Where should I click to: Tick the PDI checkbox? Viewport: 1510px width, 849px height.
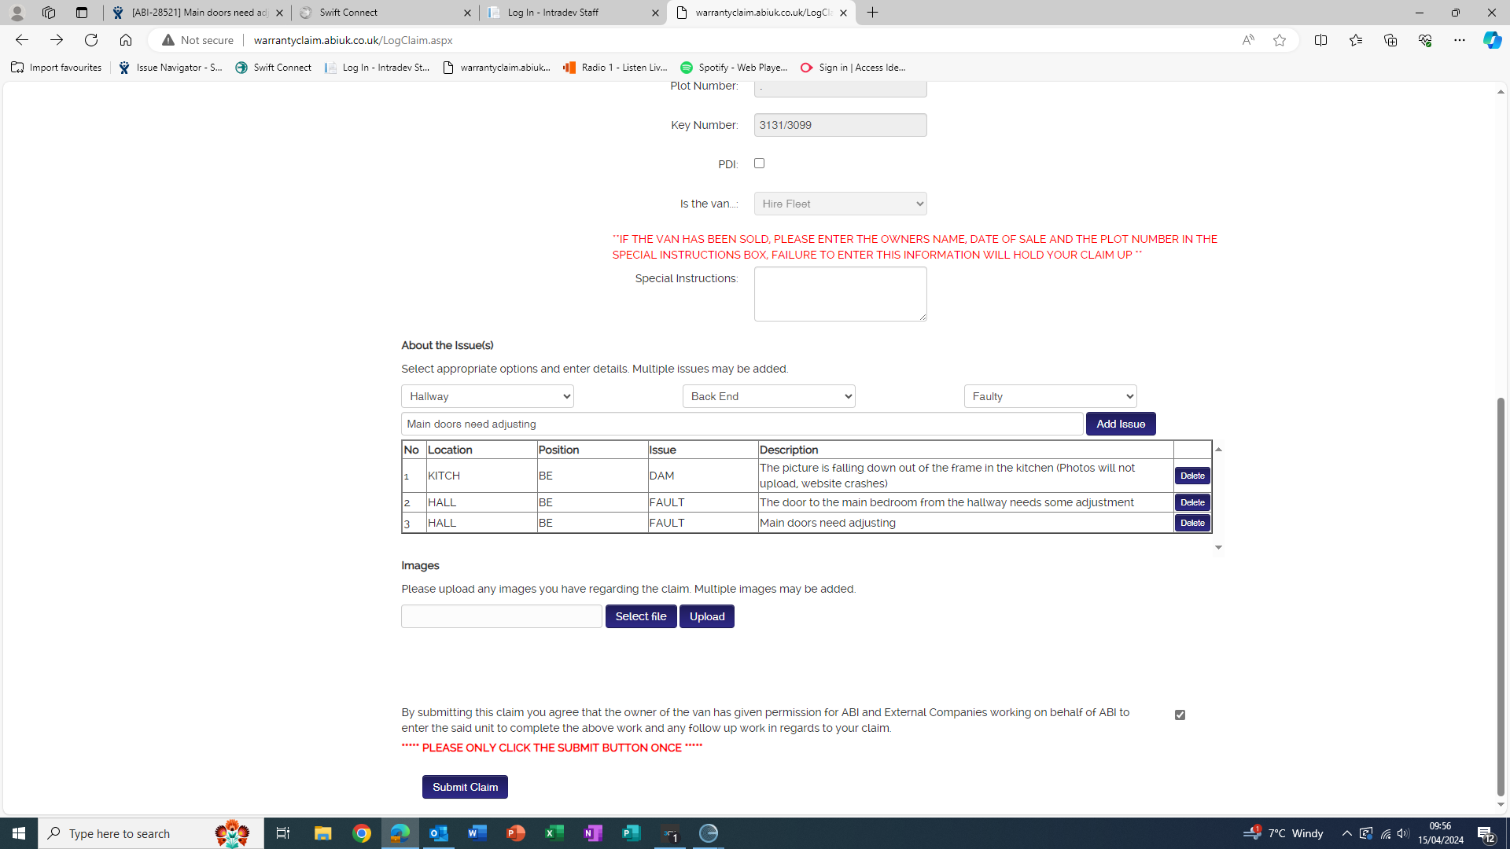(x=759, y=164)
